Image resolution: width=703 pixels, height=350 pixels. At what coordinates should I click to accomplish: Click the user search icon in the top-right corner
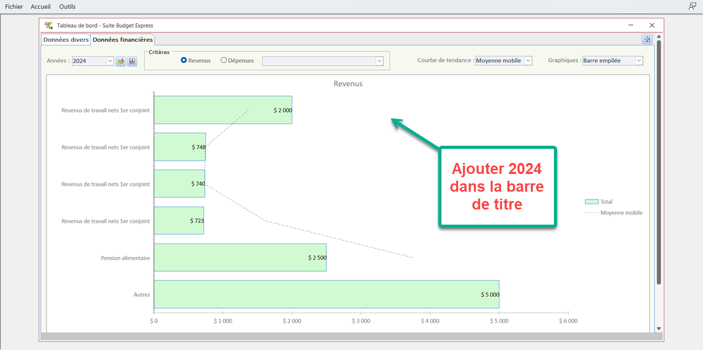[x=692, y=7]
